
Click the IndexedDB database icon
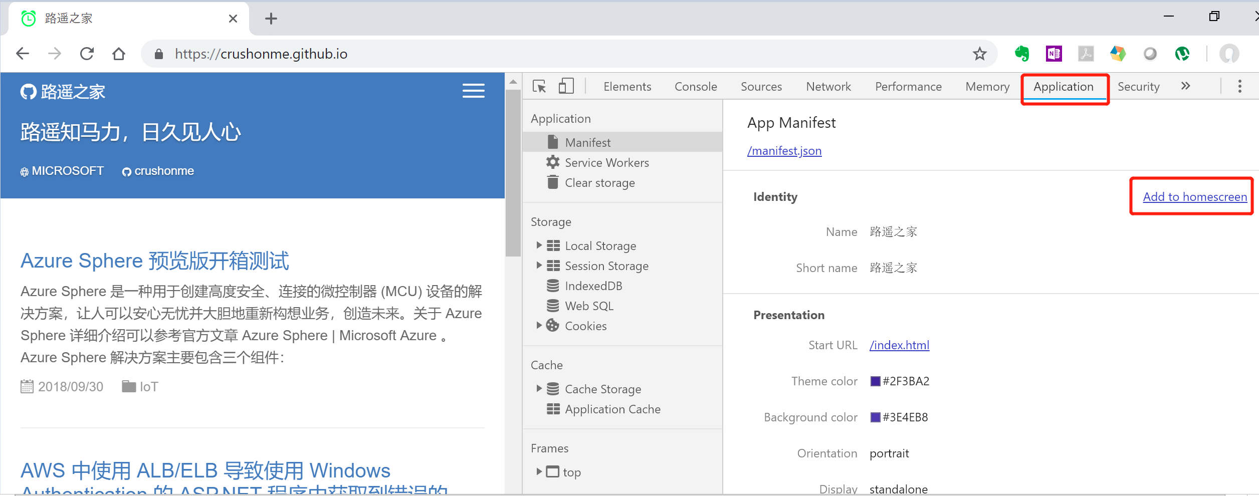click(x=553, y=286)
